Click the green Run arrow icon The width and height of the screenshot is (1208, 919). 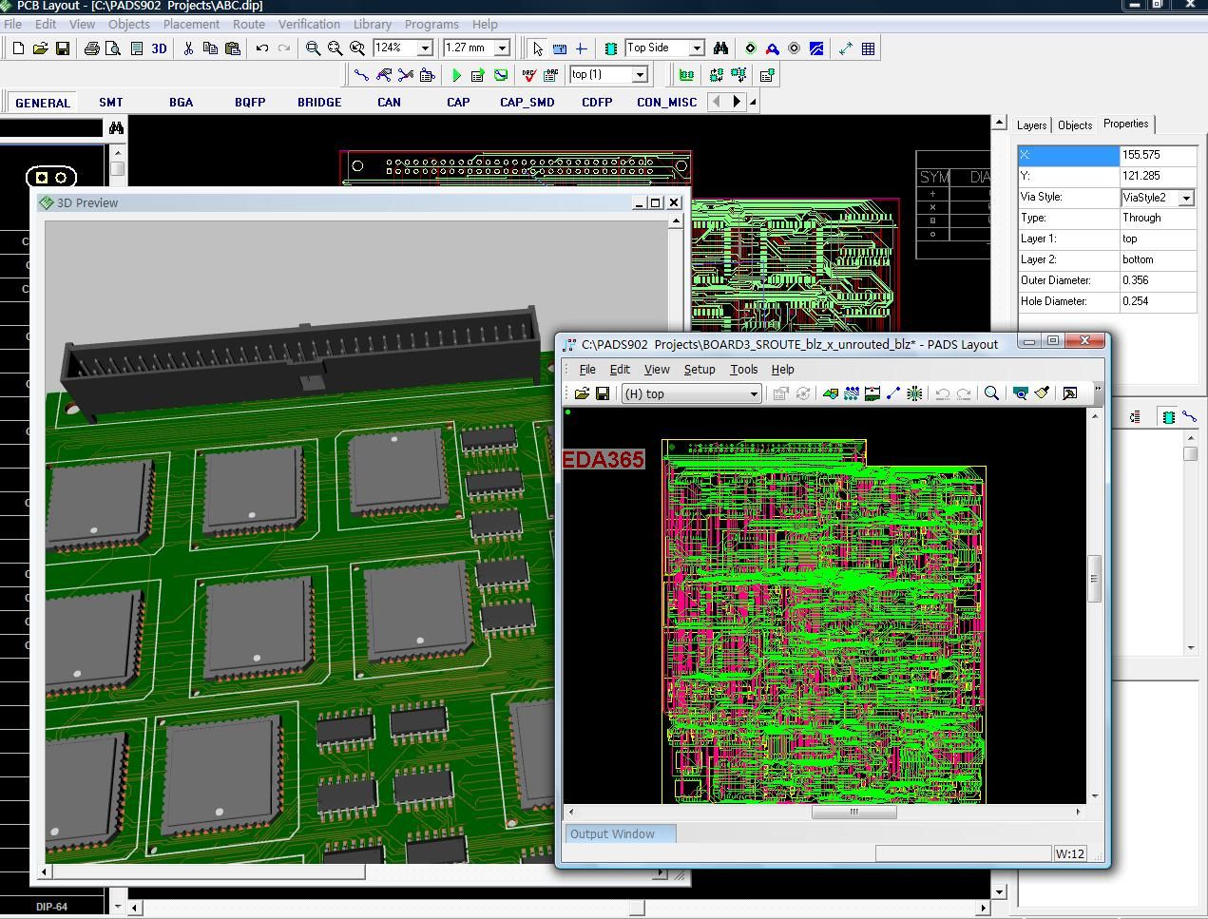click(x=456, y=75)
